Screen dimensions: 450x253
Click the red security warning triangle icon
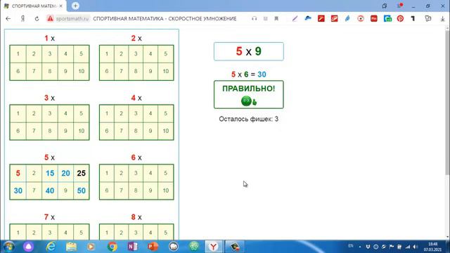tap(50, 19)
